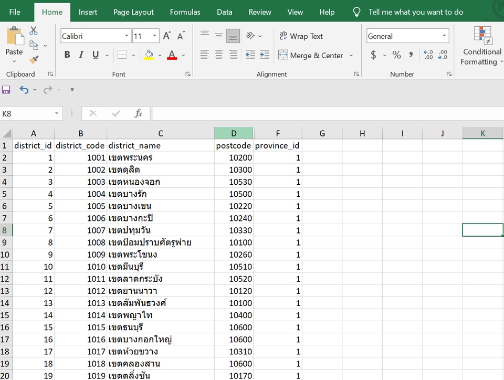The height and width of the screenshot is (380, 504).
Task: Redo the last undone action
Action: coord(48,90)
